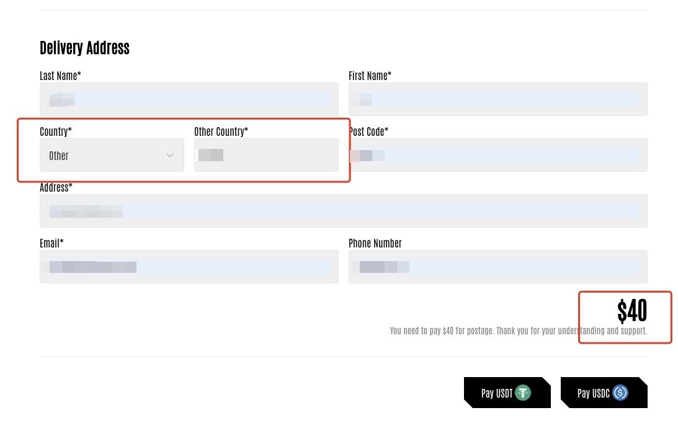Select the Post Code input field

[498, 155]
